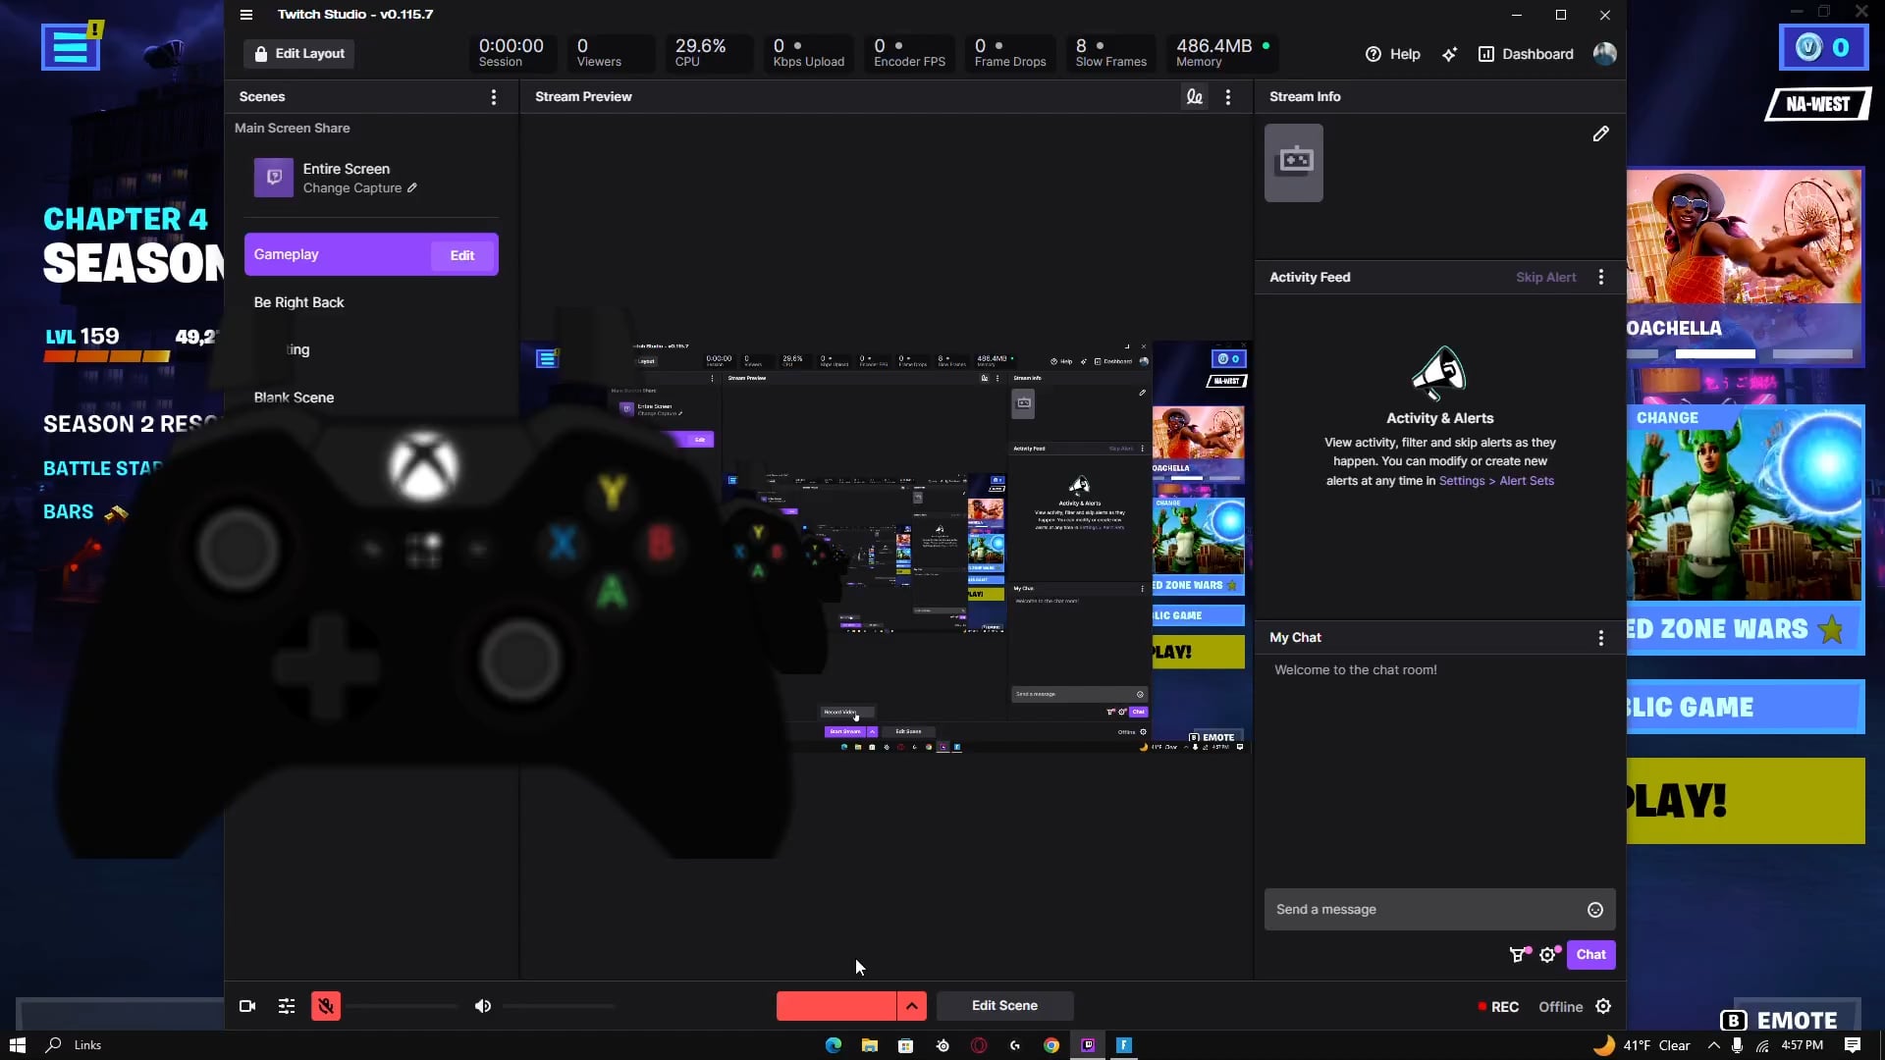Open the Windows Start menu
The width and height of the screenshot is (1885, 1060).
[17, 1045]
